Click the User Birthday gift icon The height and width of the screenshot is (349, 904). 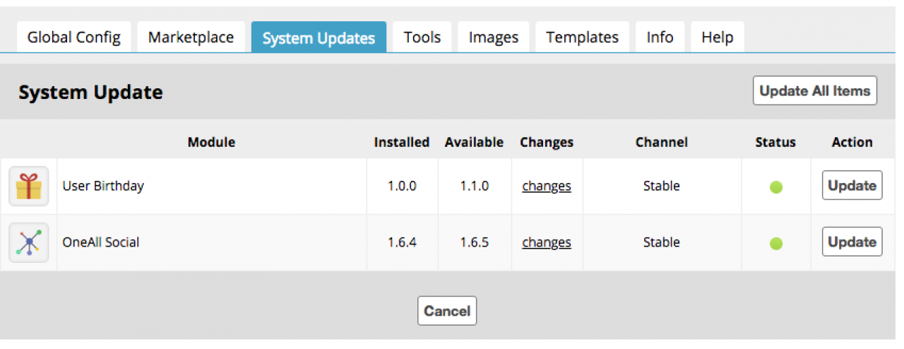point(29,187)
